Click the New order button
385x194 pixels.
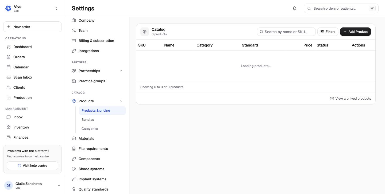(x=32, y=27)
